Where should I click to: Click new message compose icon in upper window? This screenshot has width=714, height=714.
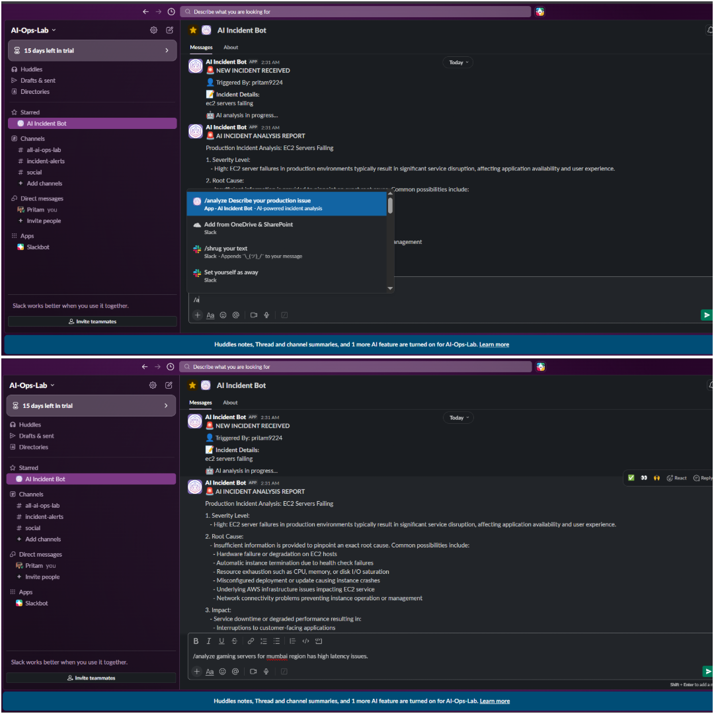tap(169, 30)
